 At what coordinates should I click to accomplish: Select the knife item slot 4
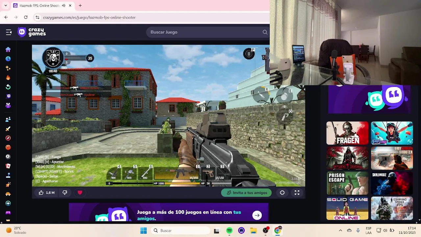tap(113, 173)
